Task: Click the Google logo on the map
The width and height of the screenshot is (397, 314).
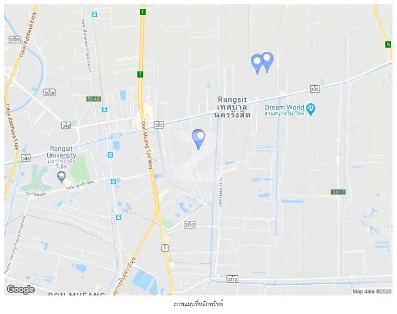Action: (21, 289)
